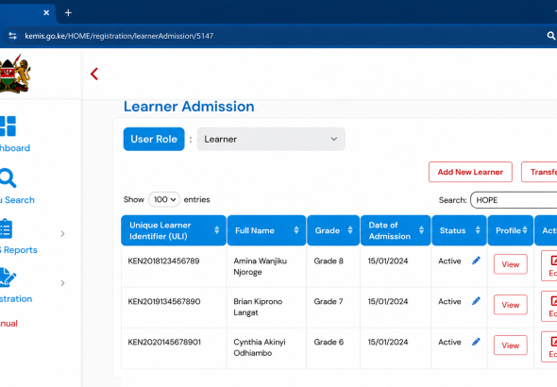Click the browser search magnifier icon

coord(551,36)
